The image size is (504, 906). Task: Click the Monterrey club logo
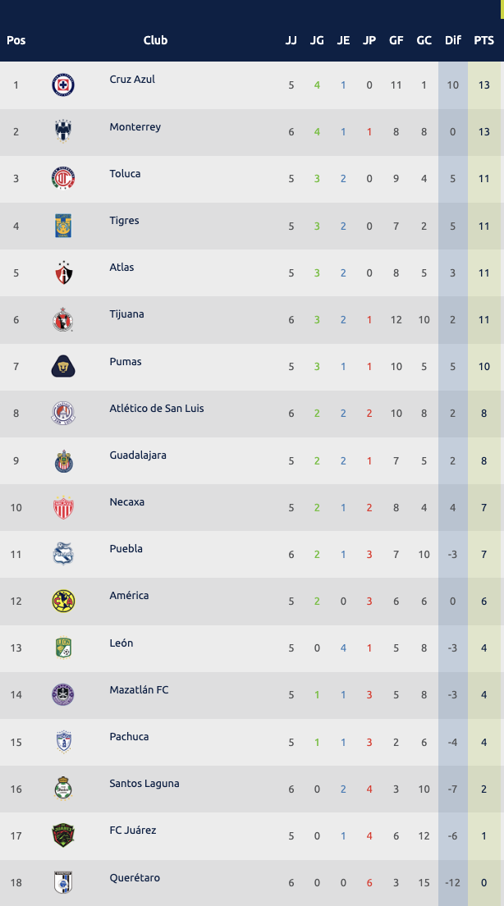coord(63,131)
